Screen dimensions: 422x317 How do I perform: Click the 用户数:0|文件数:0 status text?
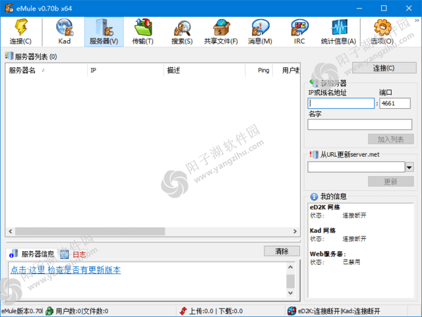(82, 311)
